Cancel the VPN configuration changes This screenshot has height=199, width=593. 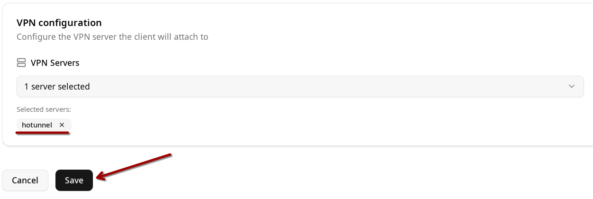pos(25,180)
